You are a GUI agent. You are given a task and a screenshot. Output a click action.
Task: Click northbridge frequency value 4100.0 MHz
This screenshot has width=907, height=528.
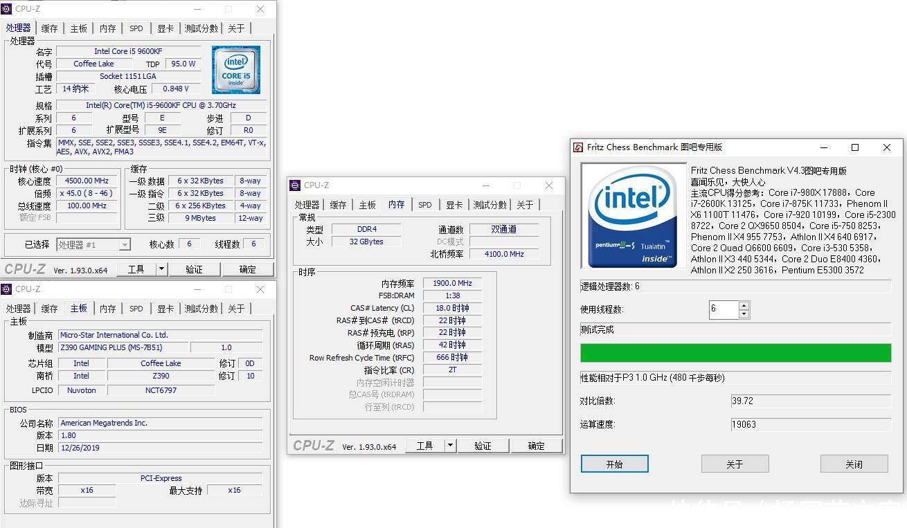coord(504,254)
